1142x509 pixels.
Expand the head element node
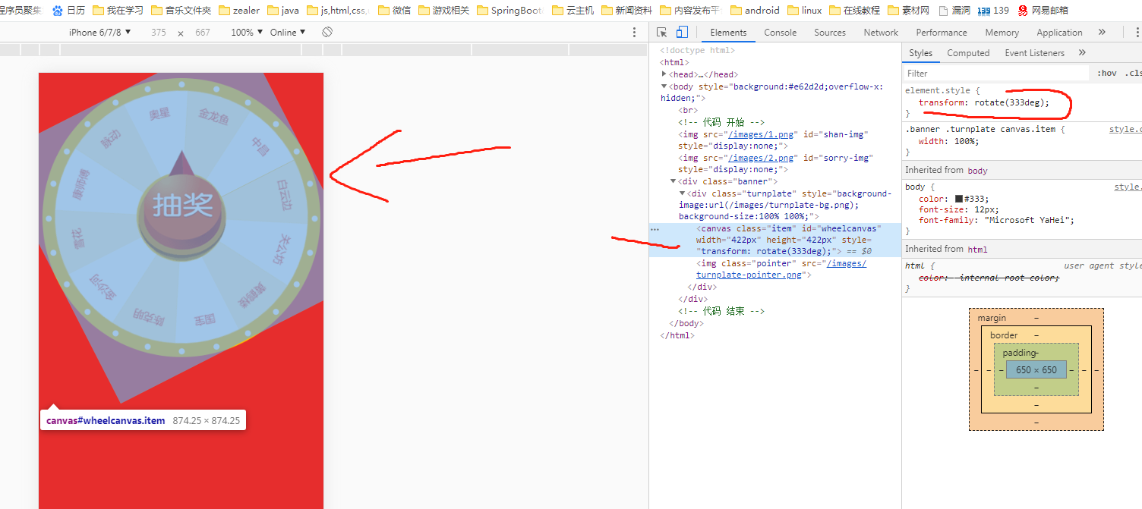point(664,74)
